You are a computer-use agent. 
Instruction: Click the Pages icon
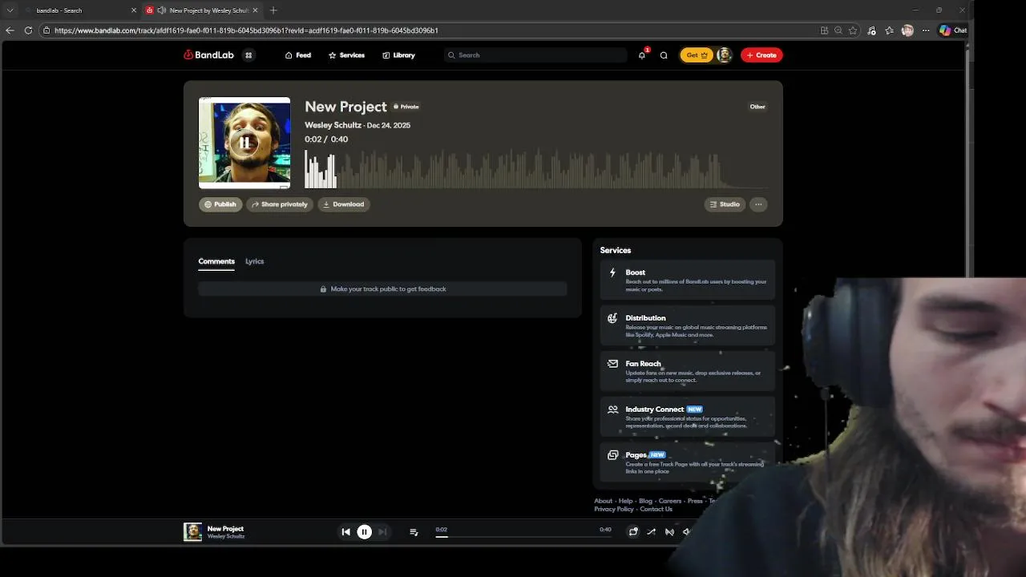click(612, 455)
